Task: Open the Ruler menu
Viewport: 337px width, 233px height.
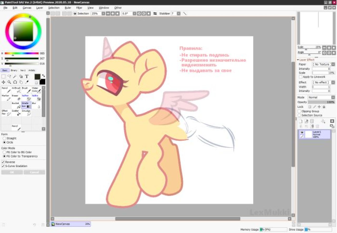Action: tap(68, 8)
